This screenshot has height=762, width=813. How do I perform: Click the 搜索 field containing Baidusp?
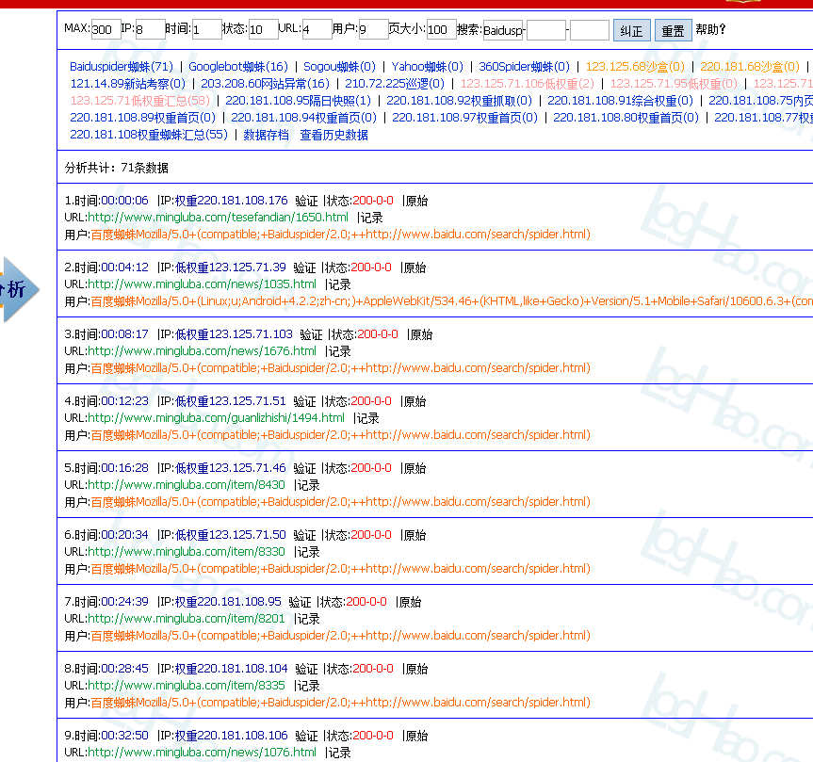tap(503, 30)
